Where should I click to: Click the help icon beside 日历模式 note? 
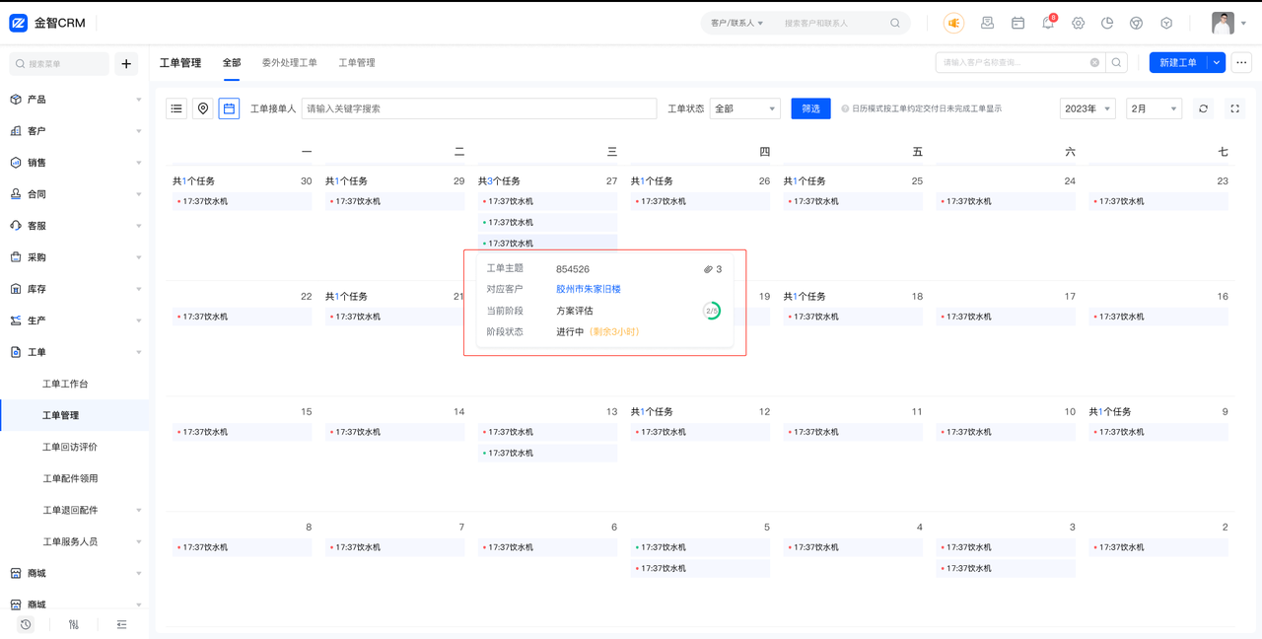(x=845, y=108)
